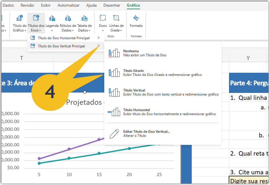Screen dimensions: 270x185
Task: Switch to the Automatizar tab
Action: click(68, 5)
